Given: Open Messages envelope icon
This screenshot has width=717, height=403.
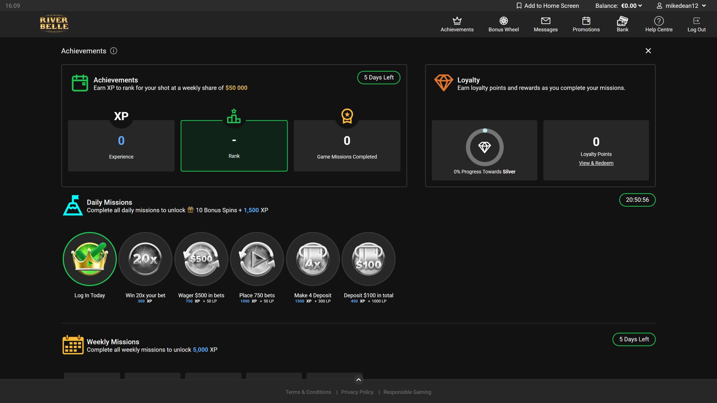Looking at the screenshot, I should pos(546,21).
